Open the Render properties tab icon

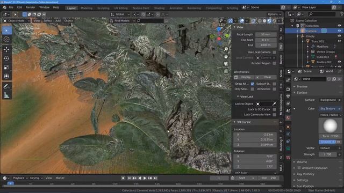point(288,89)
